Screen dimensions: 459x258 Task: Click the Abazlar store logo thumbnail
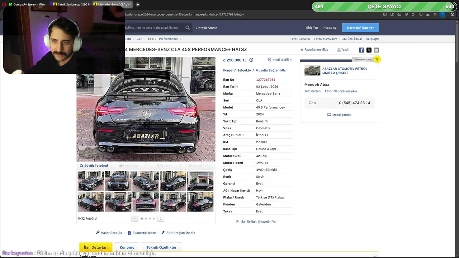tap(312, 70)
